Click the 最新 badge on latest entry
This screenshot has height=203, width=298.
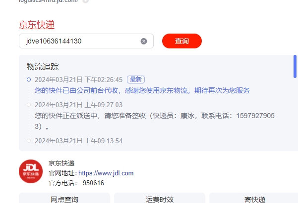[x=136, y=80]
